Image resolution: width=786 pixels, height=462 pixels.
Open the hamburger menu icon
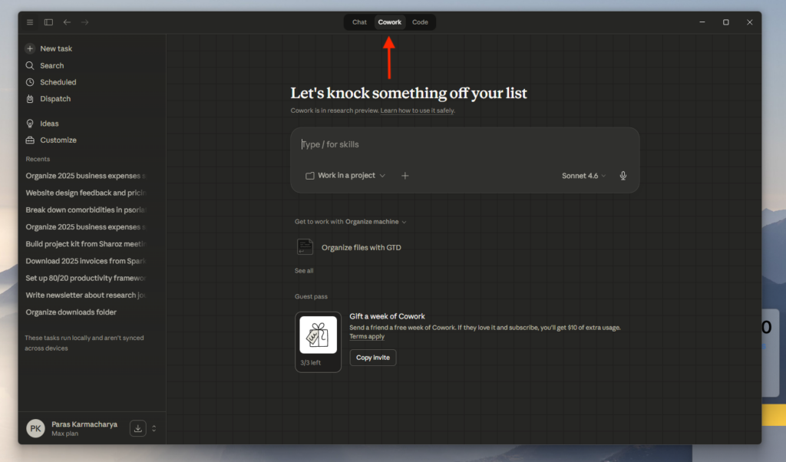point(30,22)
